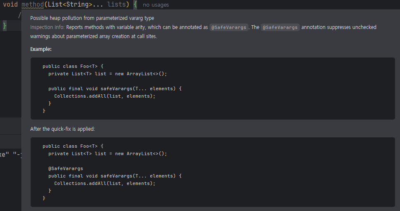The image size is (400, 211).
Task: Click 'Collections.addAll' line in first example block
Action: (104, 96)
